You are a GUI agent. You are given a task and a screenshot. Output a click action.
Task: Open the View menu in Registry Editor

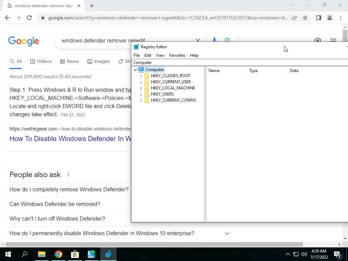pos(160,55)
